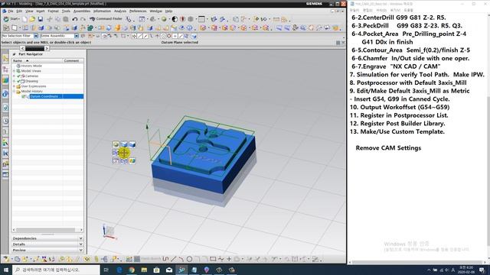
Task: Expand the Drawing node
Action: click(14, 81)
